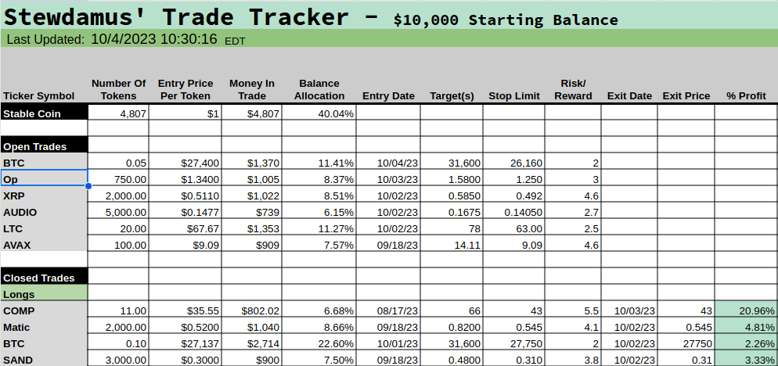Screen dimensions: 778x366
Task: Click the $1.3400 Op entry price cell
Action: point(185,179)
